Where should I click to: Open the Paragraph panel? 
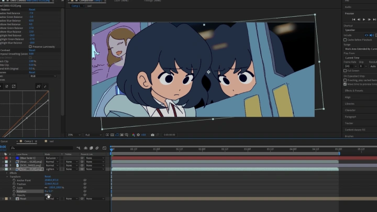coord(350,117)
